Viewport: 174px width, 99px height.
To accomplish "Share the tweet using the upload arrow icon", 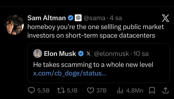I will pos(166,91).
